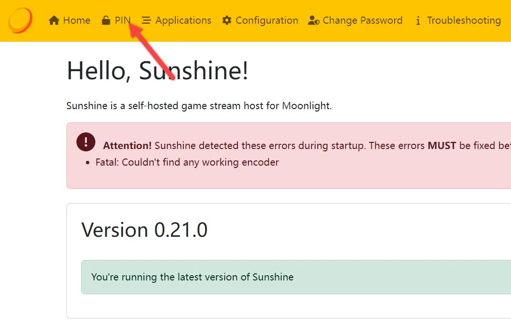Click the Troubleshooting info icon
This screenshot has width=511, height=326.
[x=417, y=20]
